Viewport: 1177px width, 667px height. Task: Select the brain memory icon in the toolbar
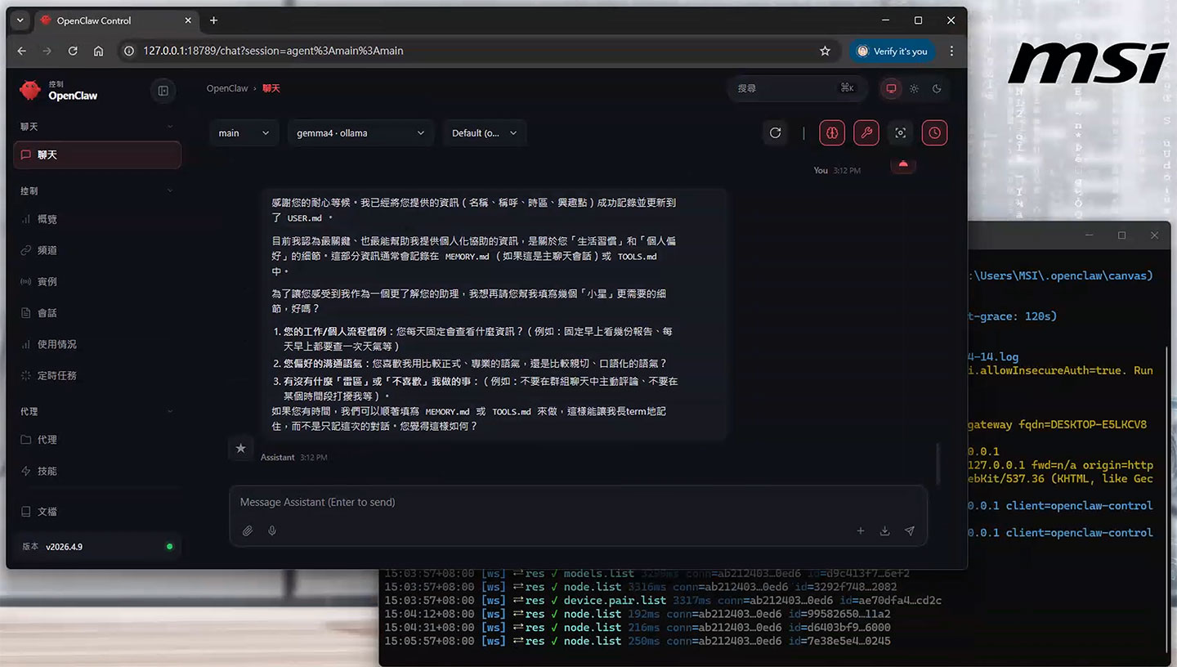point(832,132)
